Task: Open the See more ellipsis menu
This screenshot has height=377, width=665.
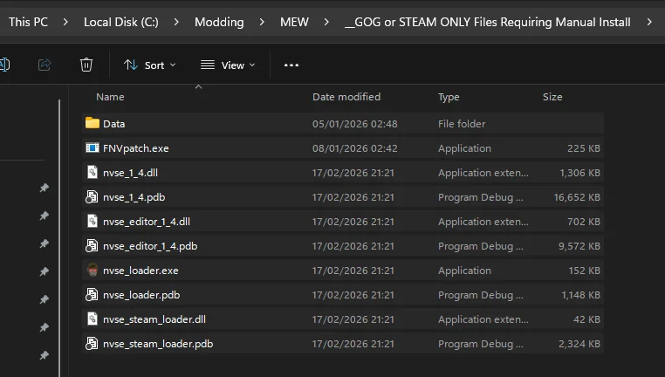Action: pos(291,65)
